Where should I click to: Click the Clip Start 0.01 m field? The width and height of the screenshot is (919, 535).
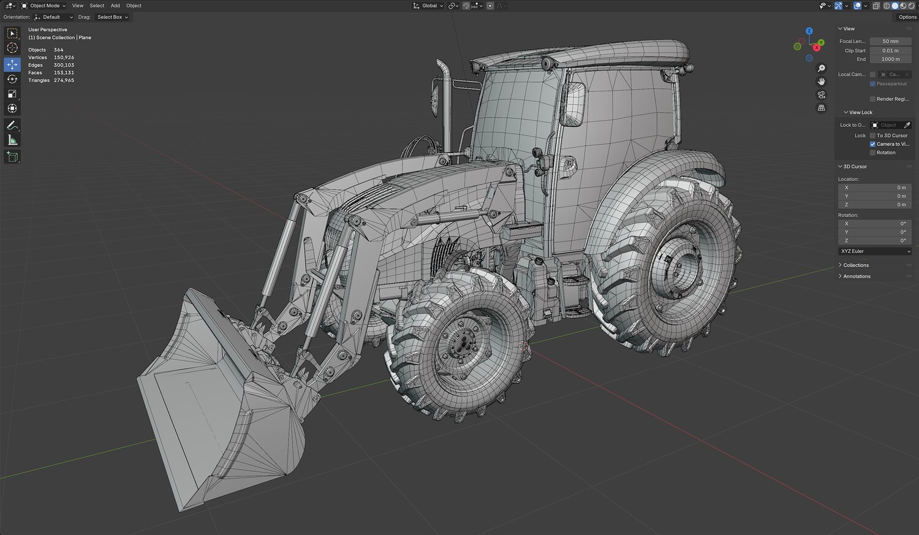tap(891, 51)
